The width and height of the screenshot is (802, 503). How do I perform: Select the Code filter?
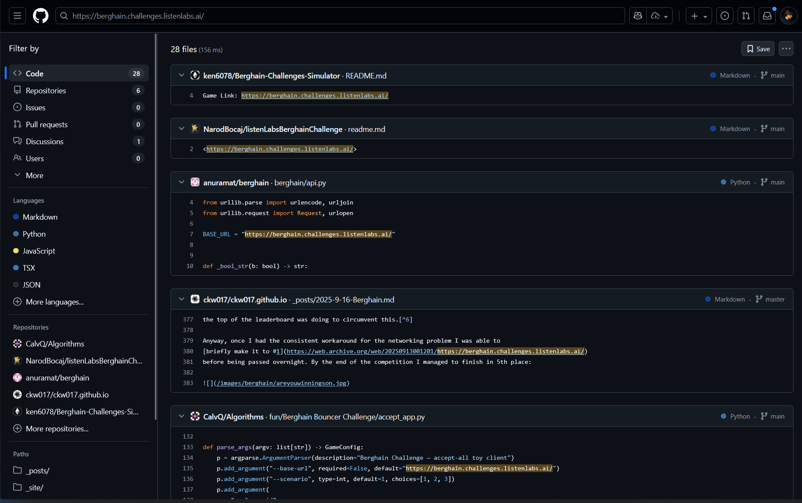point(79,73)
